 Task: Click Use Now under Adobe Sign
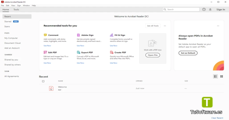[80, 46]
